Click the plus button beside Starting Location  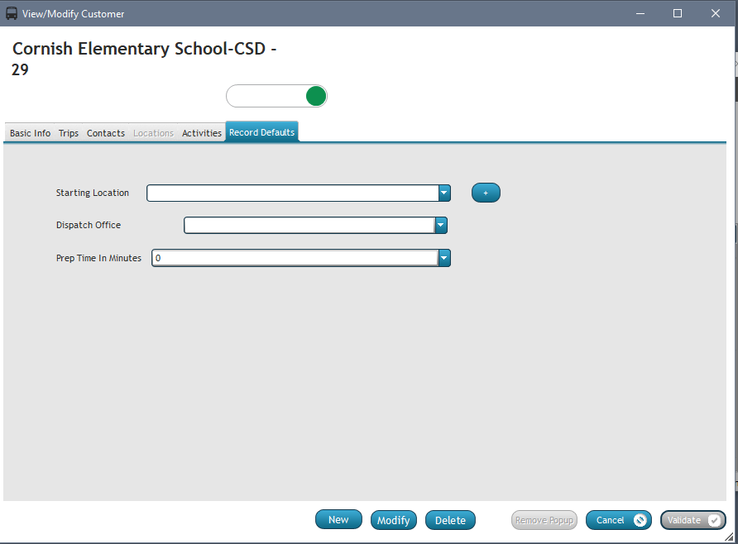(486, 193)
